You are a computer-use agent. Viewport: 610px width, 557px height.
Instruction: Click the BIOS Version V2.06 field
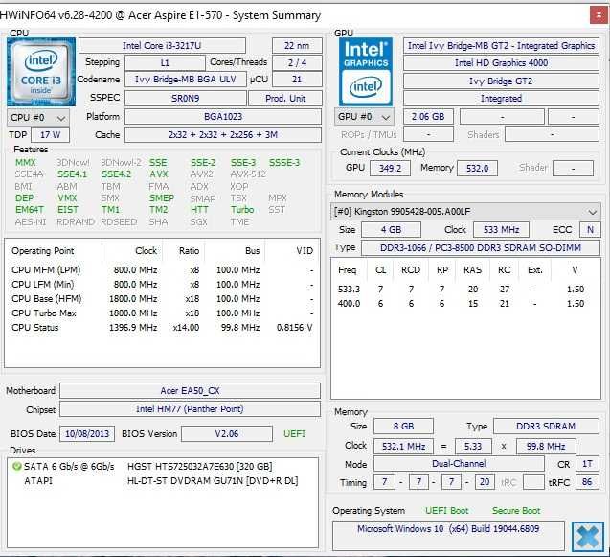227,434
